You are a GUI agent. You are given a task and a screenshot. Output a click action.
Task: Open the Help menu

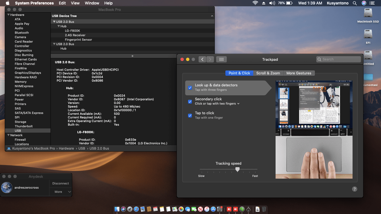108,3
